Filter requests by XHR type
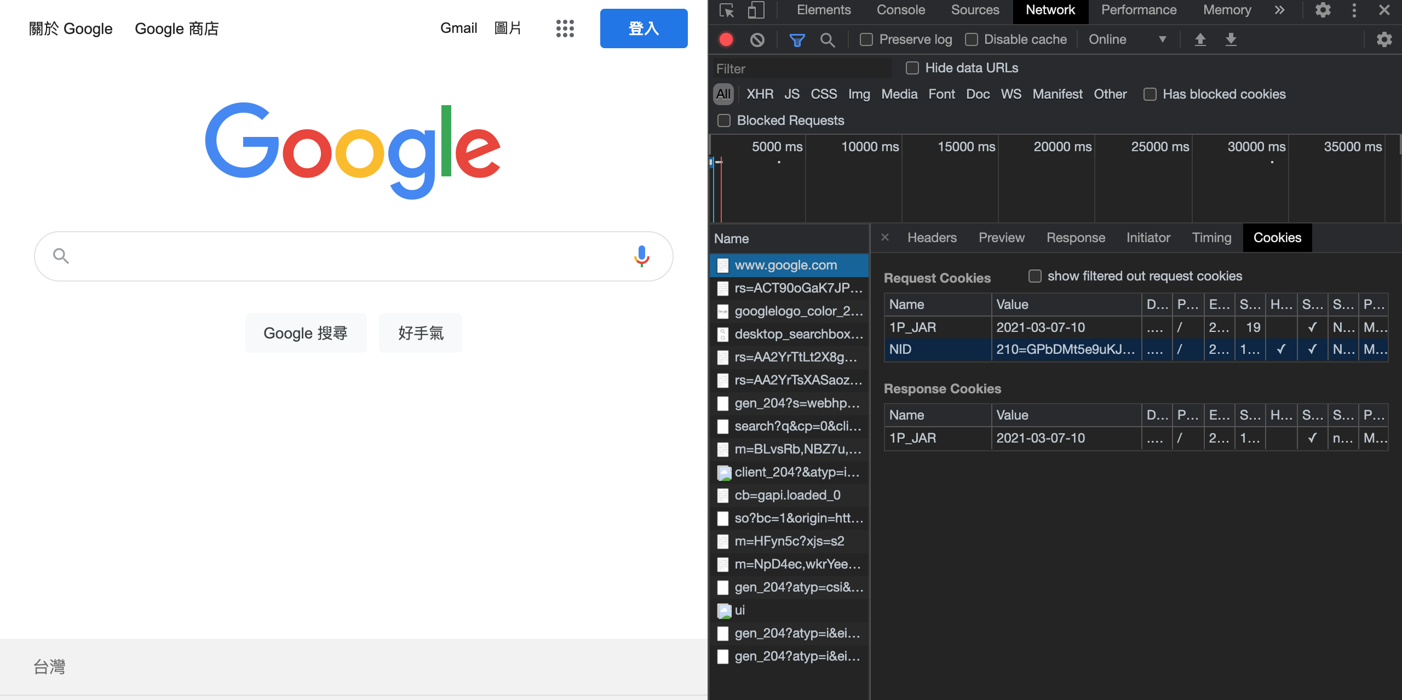 click(x=760, y=94)
